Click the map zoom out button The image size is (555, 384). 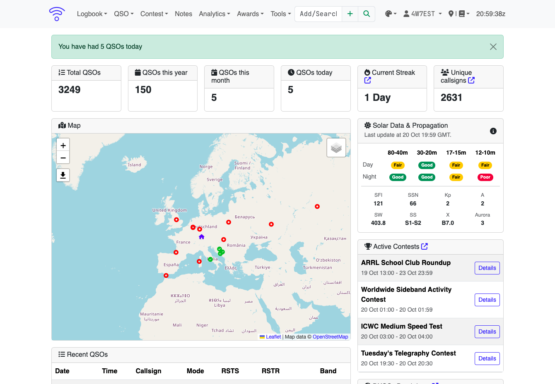point(63,158)
